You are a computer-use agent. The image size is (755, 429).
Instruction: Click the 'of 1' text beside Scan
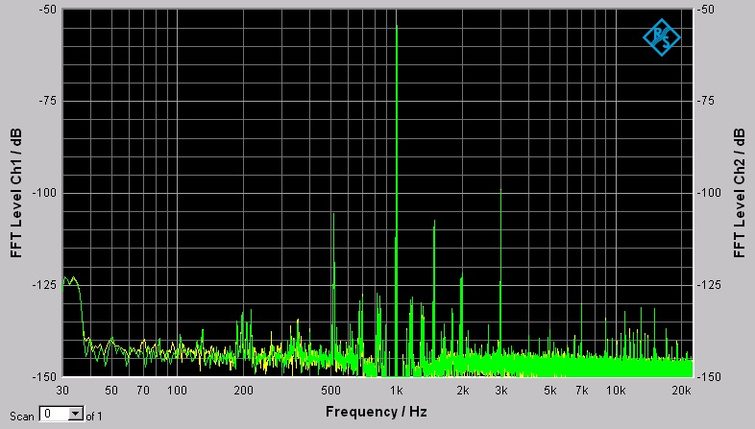pyautogui.click(x=93, y=416)
